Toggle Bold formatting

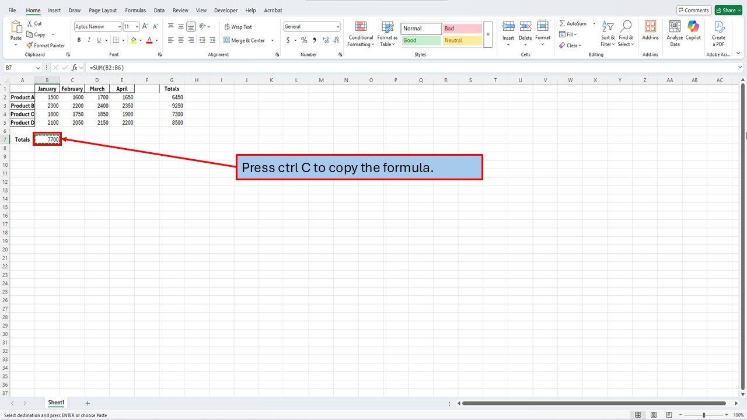tap(79, 40)
